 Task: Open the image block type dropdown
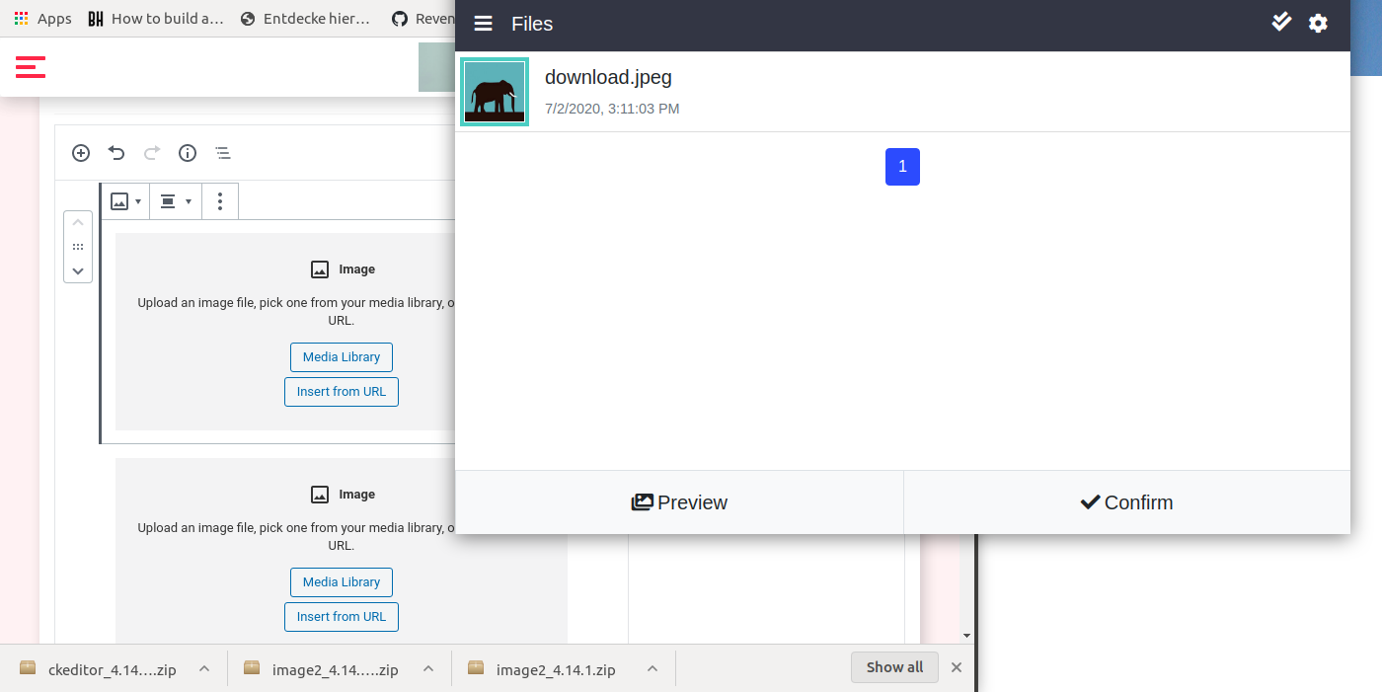click(x=124, y=200)
